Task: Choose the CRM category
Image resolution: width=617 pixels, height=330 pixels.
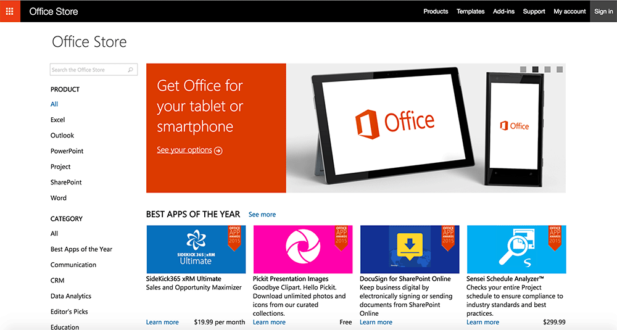Action: pyautogui.click(x=57, y=281)
